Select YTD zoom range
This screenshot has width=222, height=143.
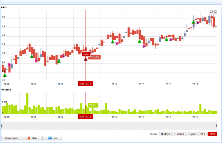tap(203, 134)
